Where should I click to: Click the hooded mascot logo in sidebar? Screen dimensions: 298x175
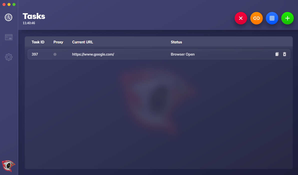(x=8, y=166)
